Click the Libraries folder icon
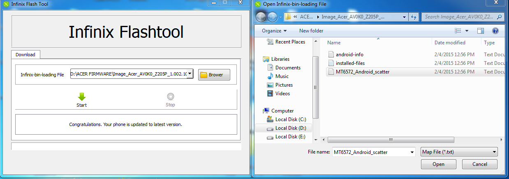509x179 pixels. click(x=266, y=59)
